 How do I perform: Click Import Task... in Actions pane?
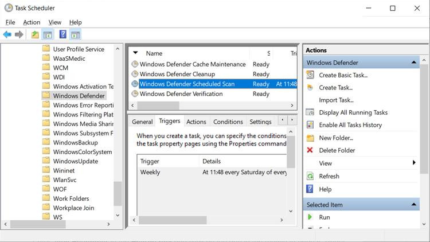click(x=336, y=100)
